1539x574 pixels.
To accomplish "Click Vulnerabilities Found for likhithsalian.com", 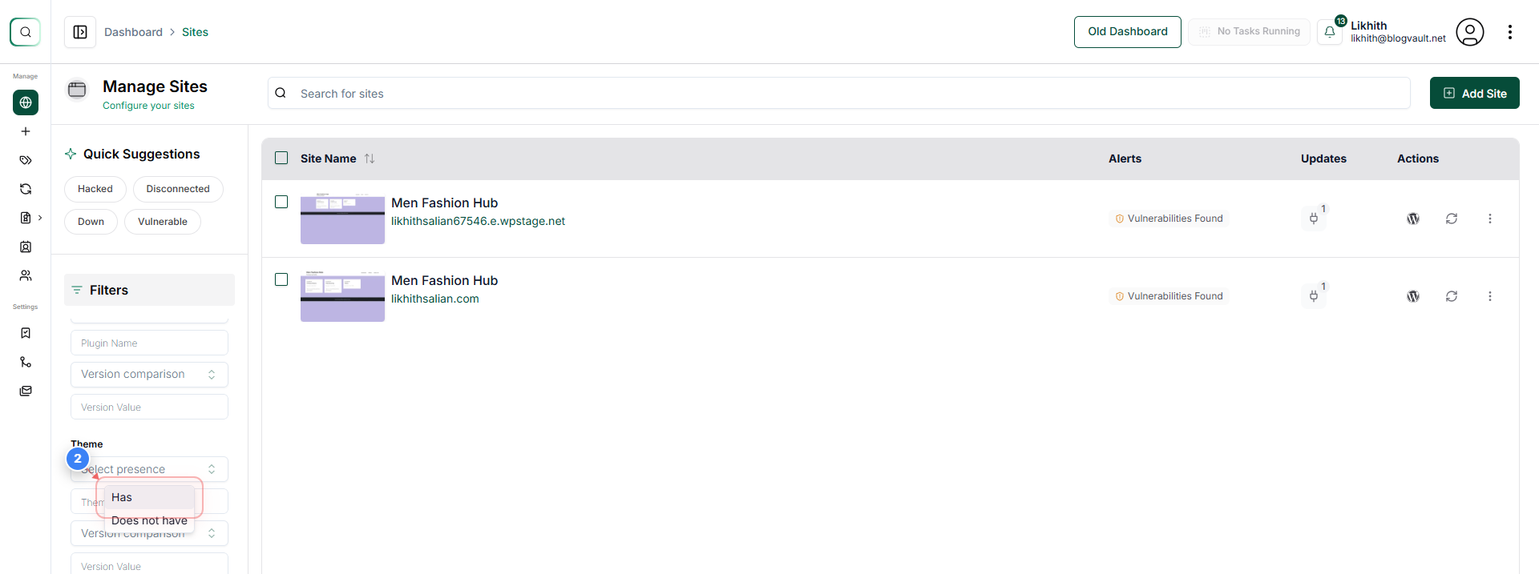I will click(x=1169, y=296).
